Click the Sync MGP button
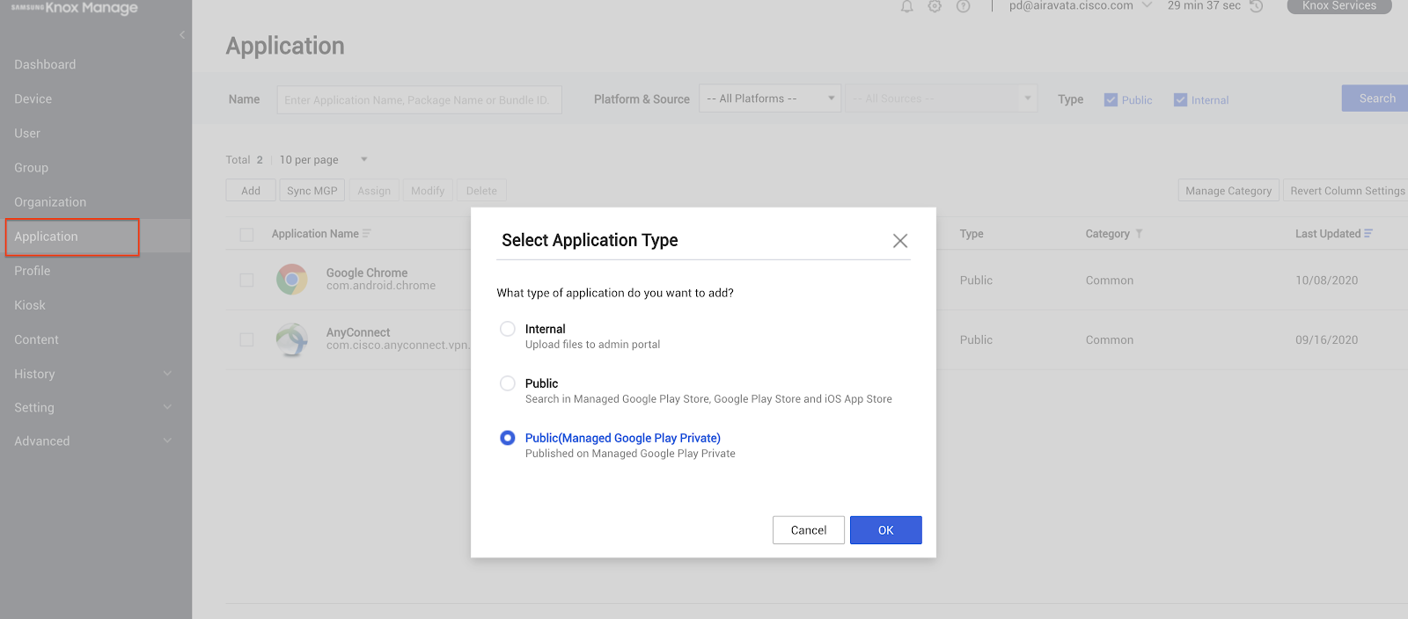The width and height of the screenshot is (1408, 619). point(312,191)
